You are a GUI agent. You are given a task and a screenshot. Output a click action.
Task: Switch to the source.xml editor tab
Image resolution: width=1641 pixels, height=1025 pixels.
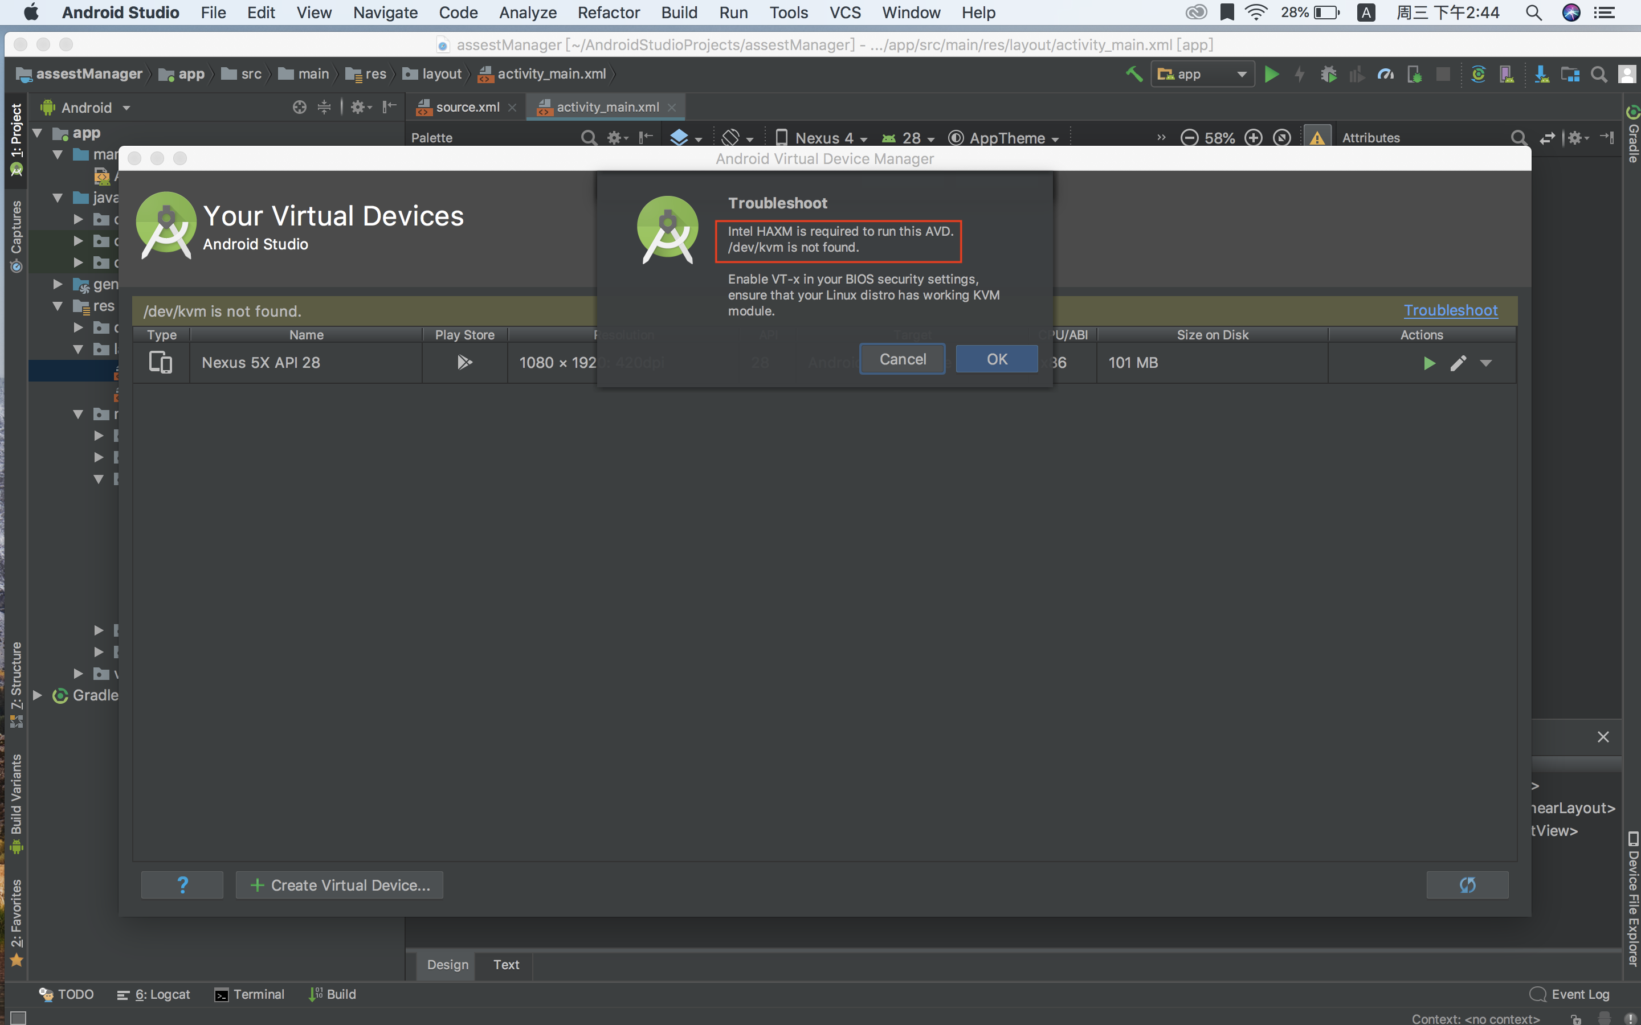click(467, 107)
